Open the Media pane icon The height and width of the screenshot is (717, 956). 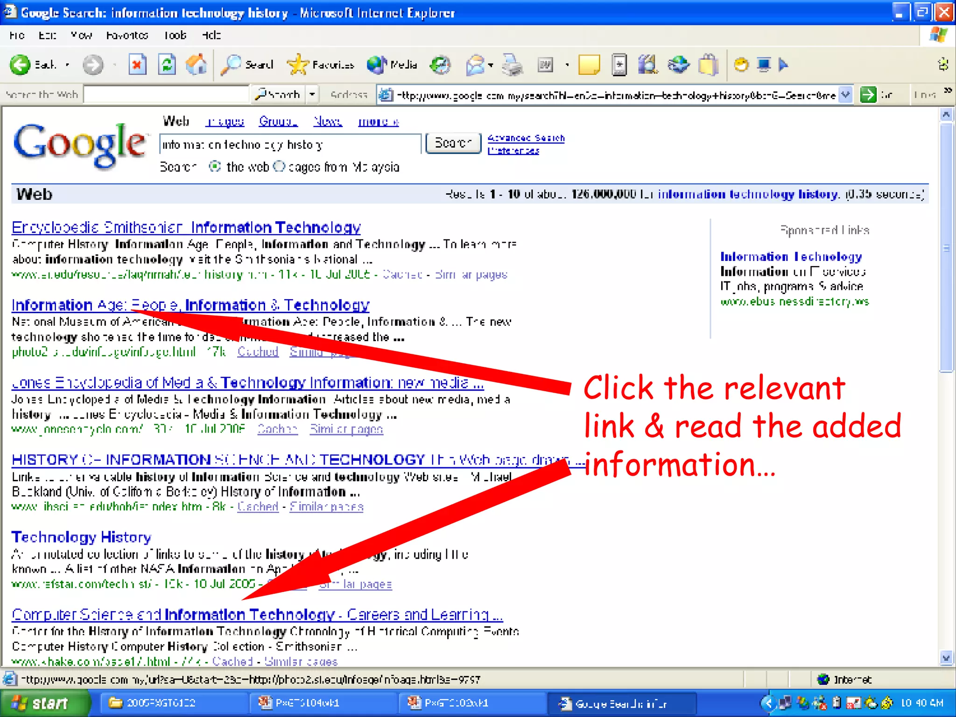coord(376,65)
